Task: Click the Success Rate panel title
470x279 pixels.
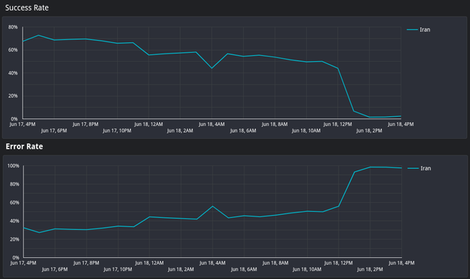Action: [x=26, y=8]
